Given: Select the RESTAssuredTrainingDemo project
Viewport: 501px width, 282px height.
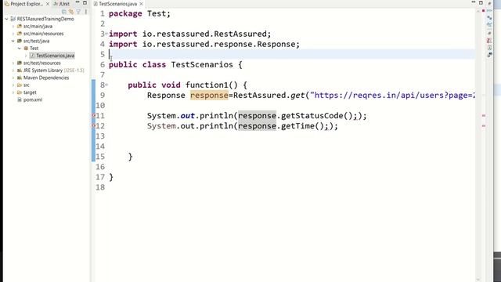Looking at the screenshot, I should pyautogui.click(x=45, y=19).
